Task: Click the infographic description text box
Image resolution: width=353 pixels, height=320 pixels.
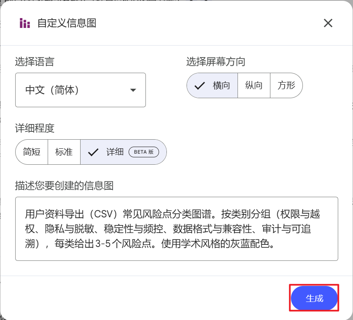Action: tap(177, 229)
